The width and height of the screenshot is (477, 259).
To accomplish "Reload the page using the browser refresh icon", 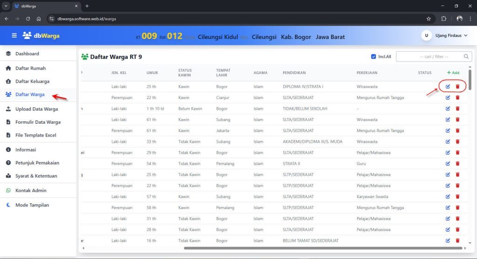I will coord(28,19).
